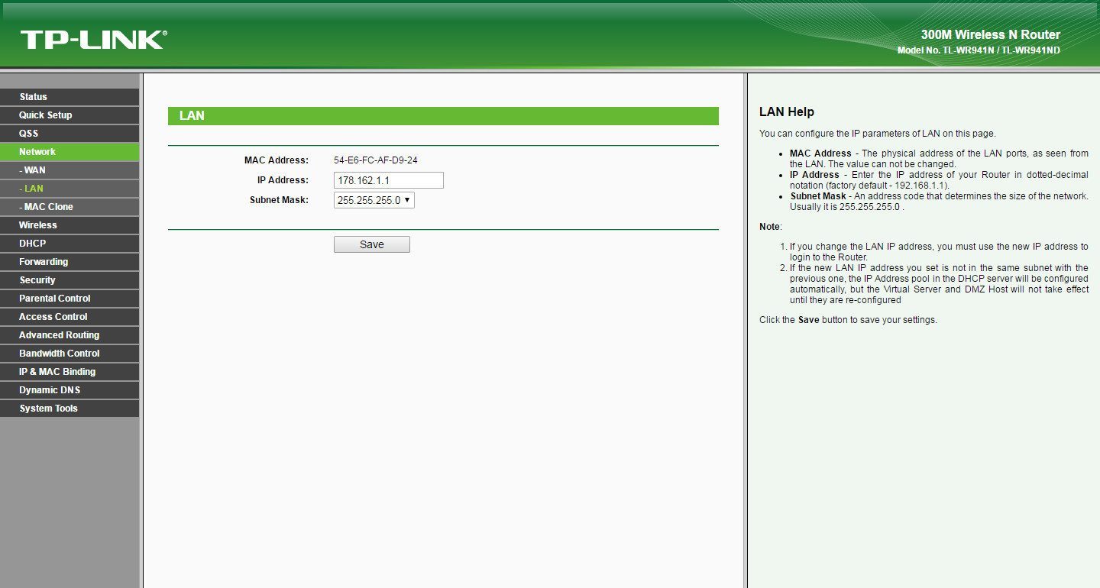This screenshot has width=1100, height=588.
Task: Open the Status menu item
Action: pos(70,97)
